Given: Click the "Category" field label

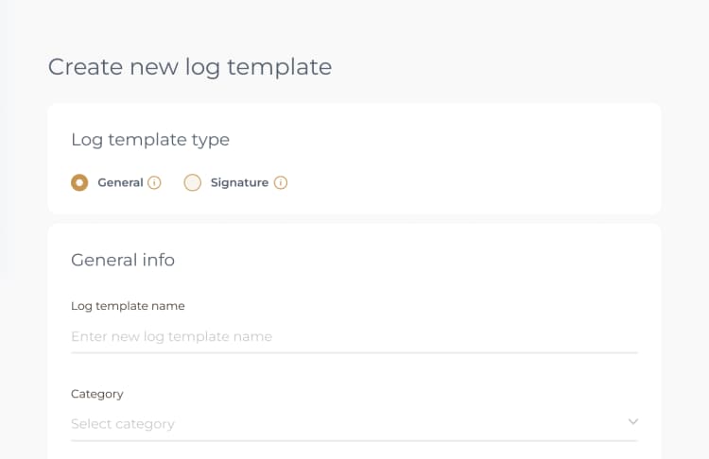Looking at the screenshot, I should tap(97, 394).
